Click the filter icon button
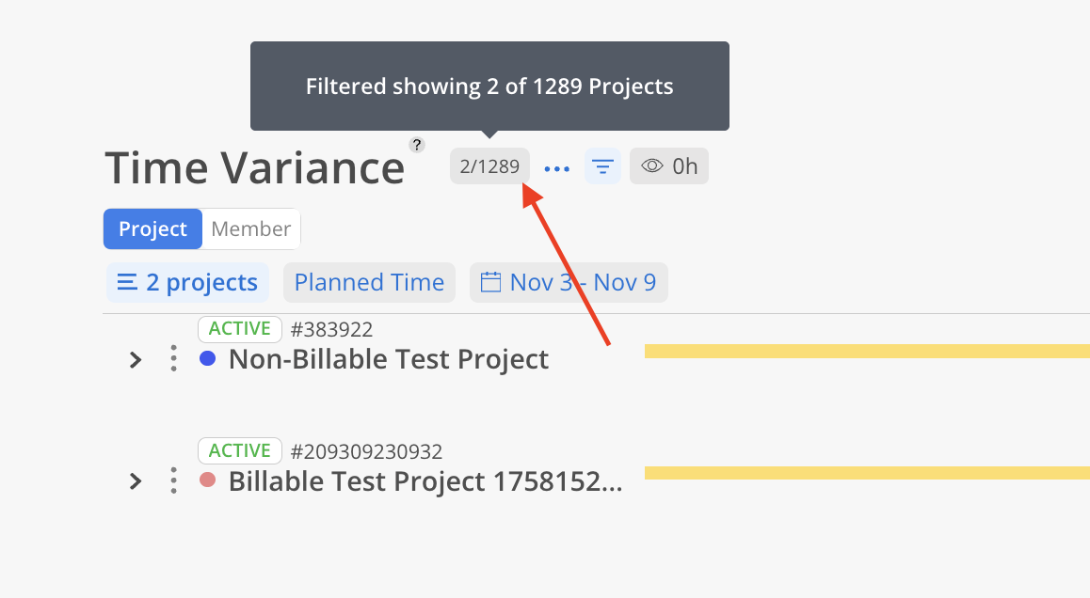 602,167
